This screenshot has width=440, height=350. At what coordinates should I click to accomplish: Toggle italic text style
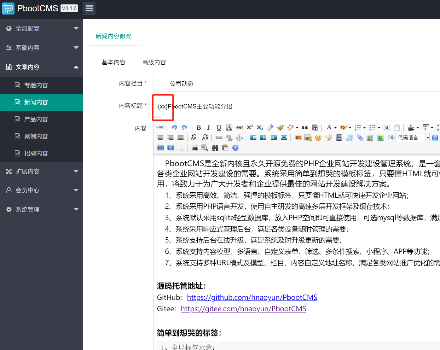tap(208, 127)
